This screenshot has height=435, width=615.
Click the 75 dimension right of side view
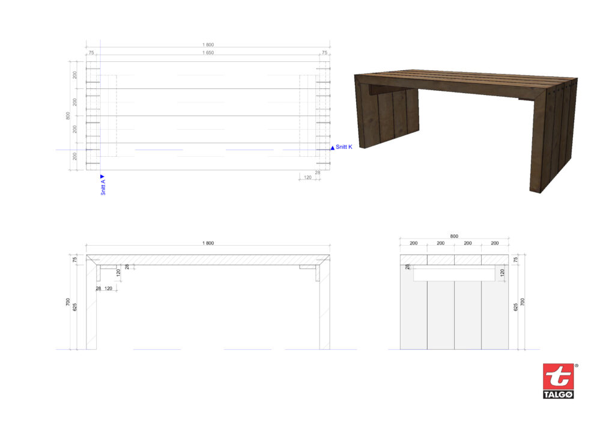tap(516, 259)
